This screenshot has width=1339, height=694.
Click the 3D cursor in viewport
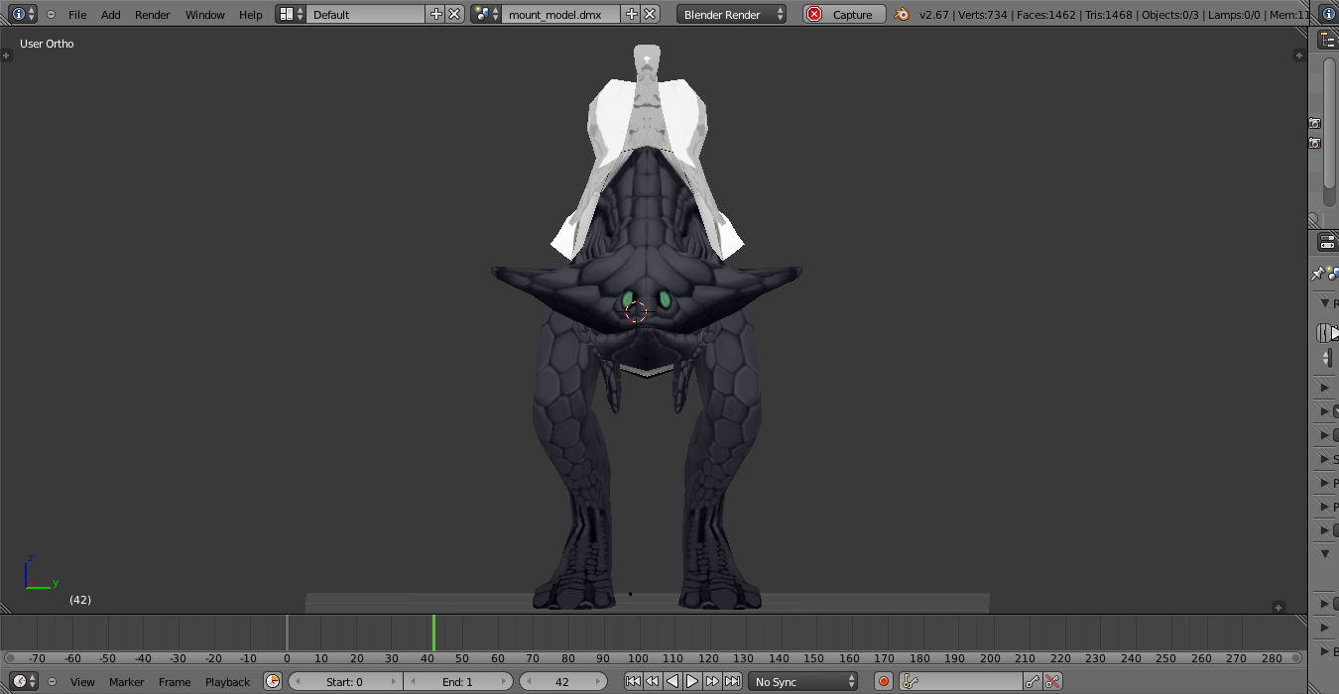[637, 312]
